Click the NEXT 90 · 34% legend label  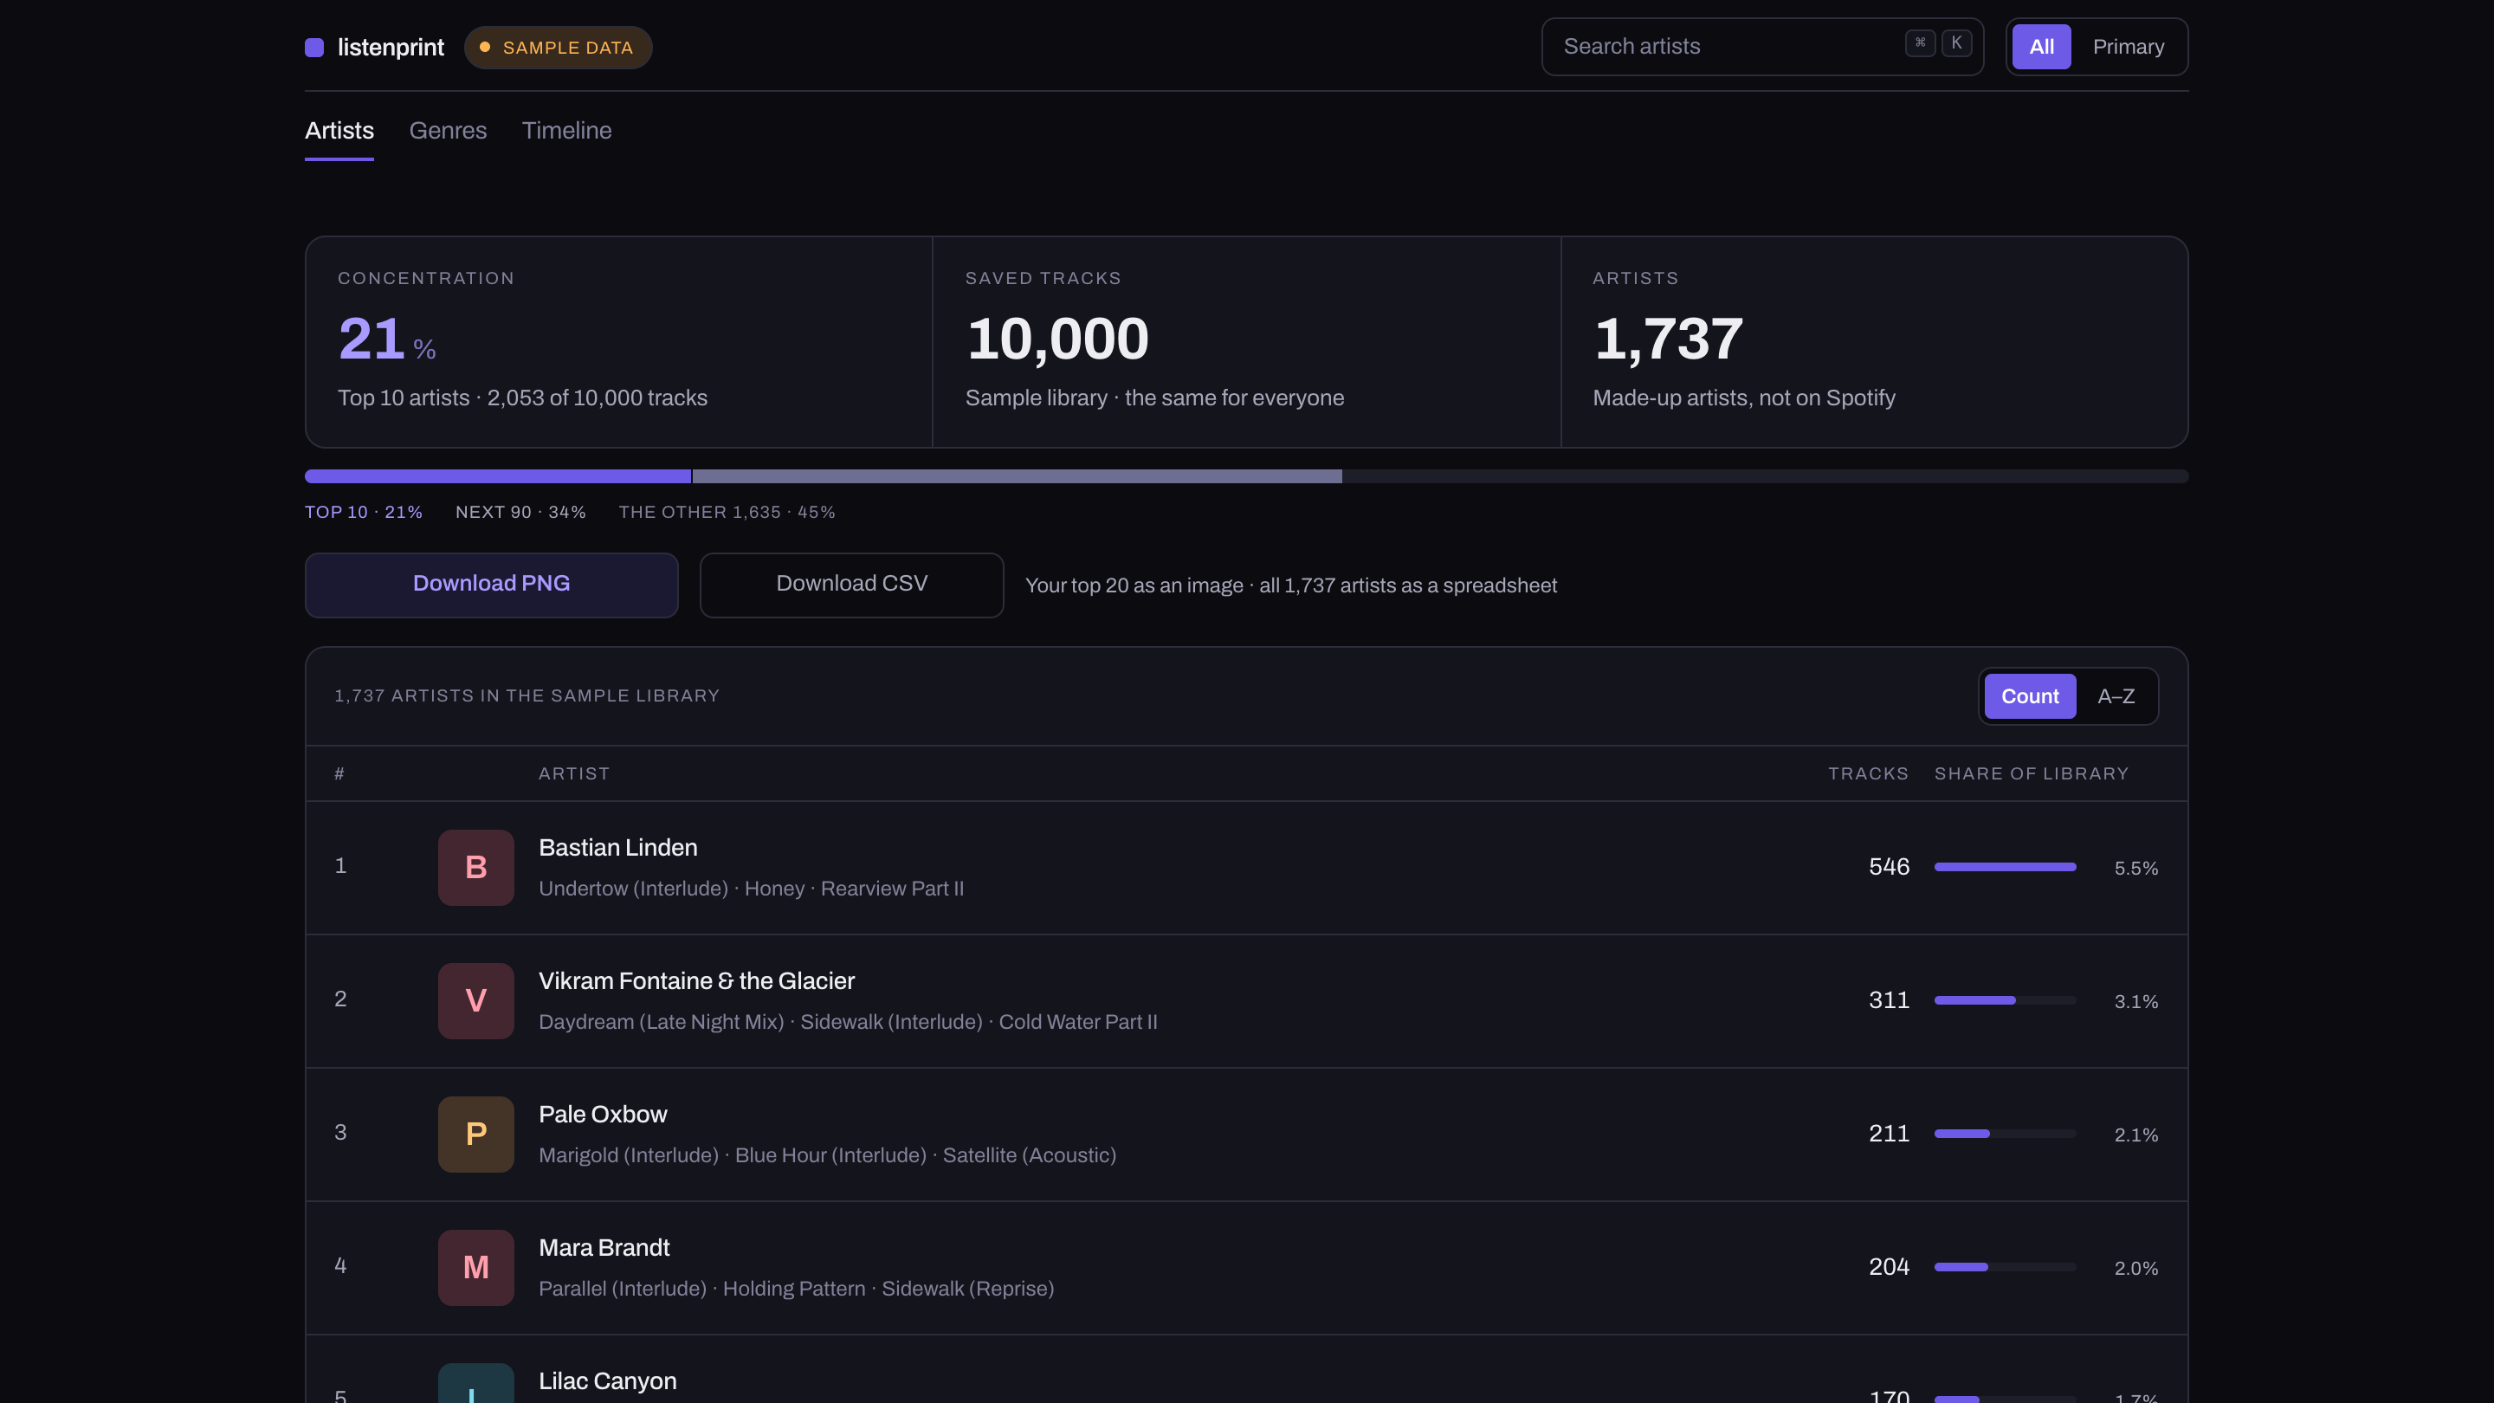(x=520, y=512)
